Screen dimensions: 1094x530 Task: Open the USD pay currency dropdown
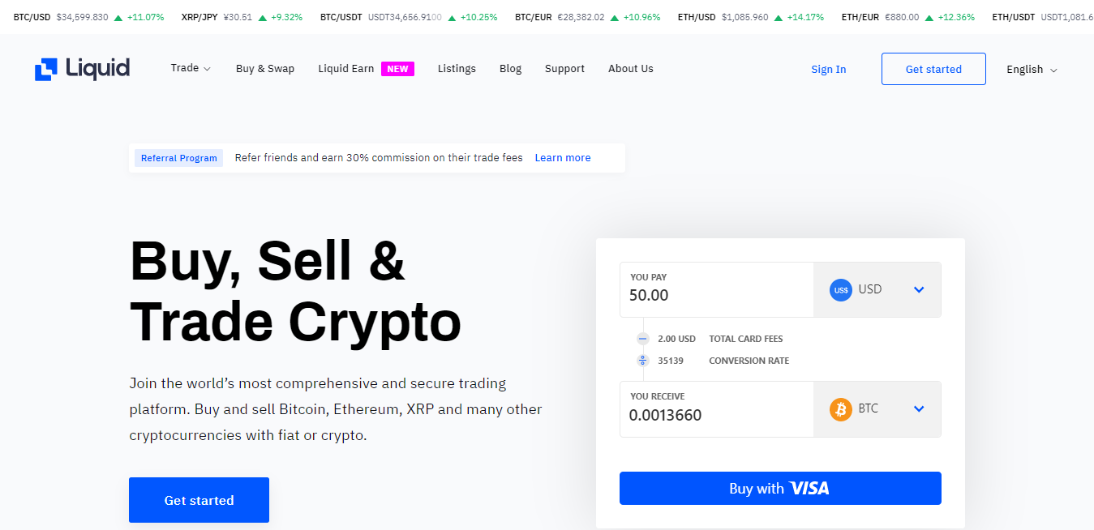click(x=919, y=290)
